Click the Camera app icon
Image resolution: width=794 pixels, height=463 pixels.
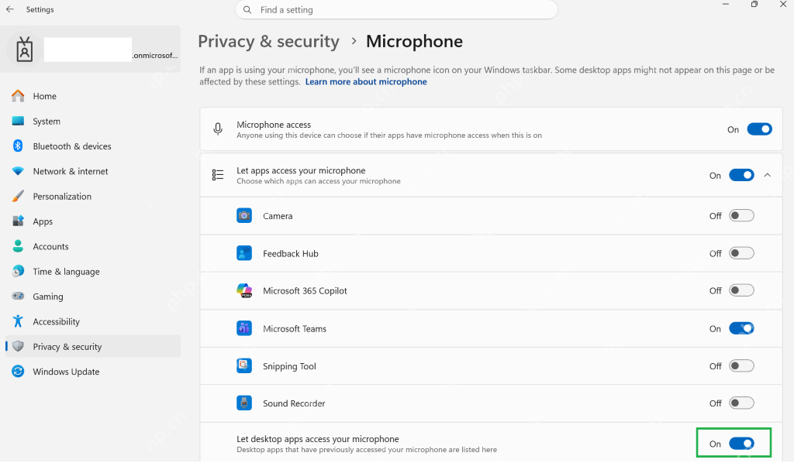(x=244, y=215)
